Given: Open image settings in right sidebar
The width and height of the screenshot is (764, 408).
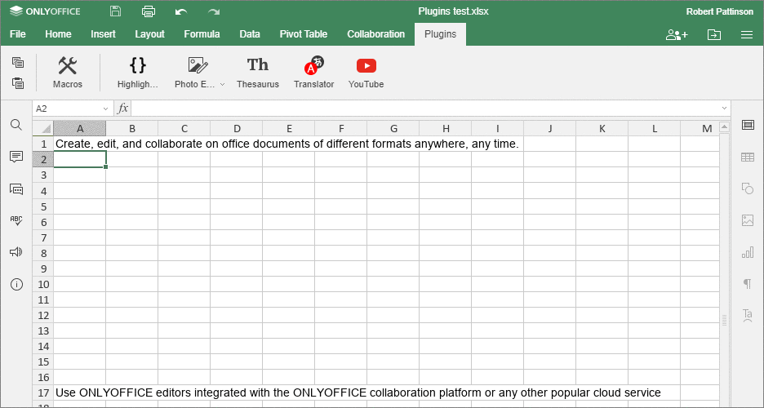Looking at the screenshot, I should (748, 220).
